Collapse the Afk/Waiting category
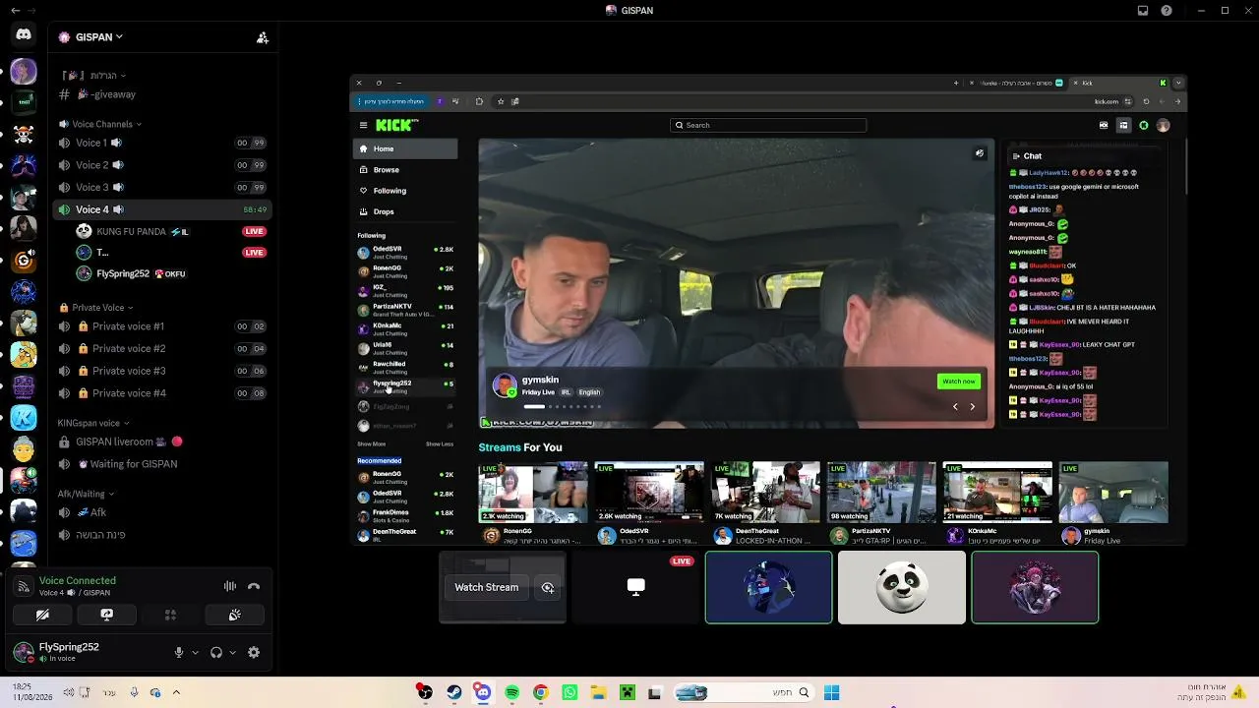 86,494
